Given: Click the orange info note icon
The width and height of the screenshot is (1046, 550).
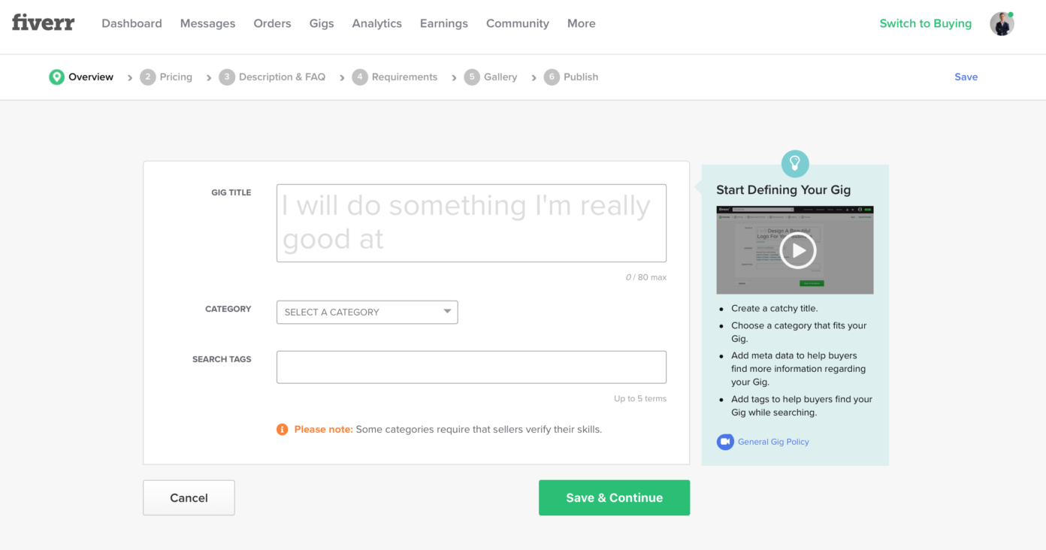Looking at the screenshot, I should [283, 430].
